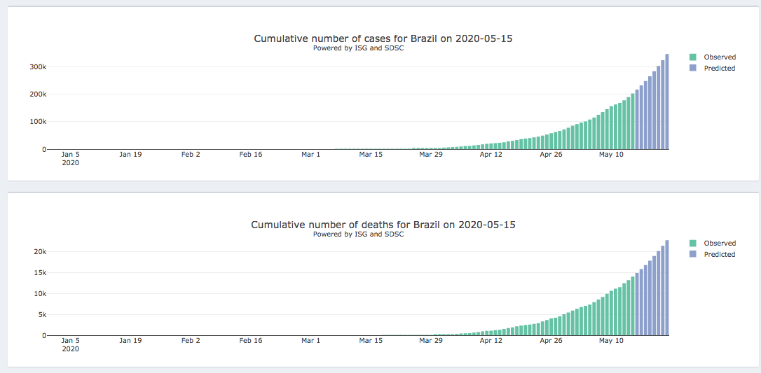The image size is (761, 373).
Task: Click the 20k y-axis label on deaths chart
Action: (39, 252)
